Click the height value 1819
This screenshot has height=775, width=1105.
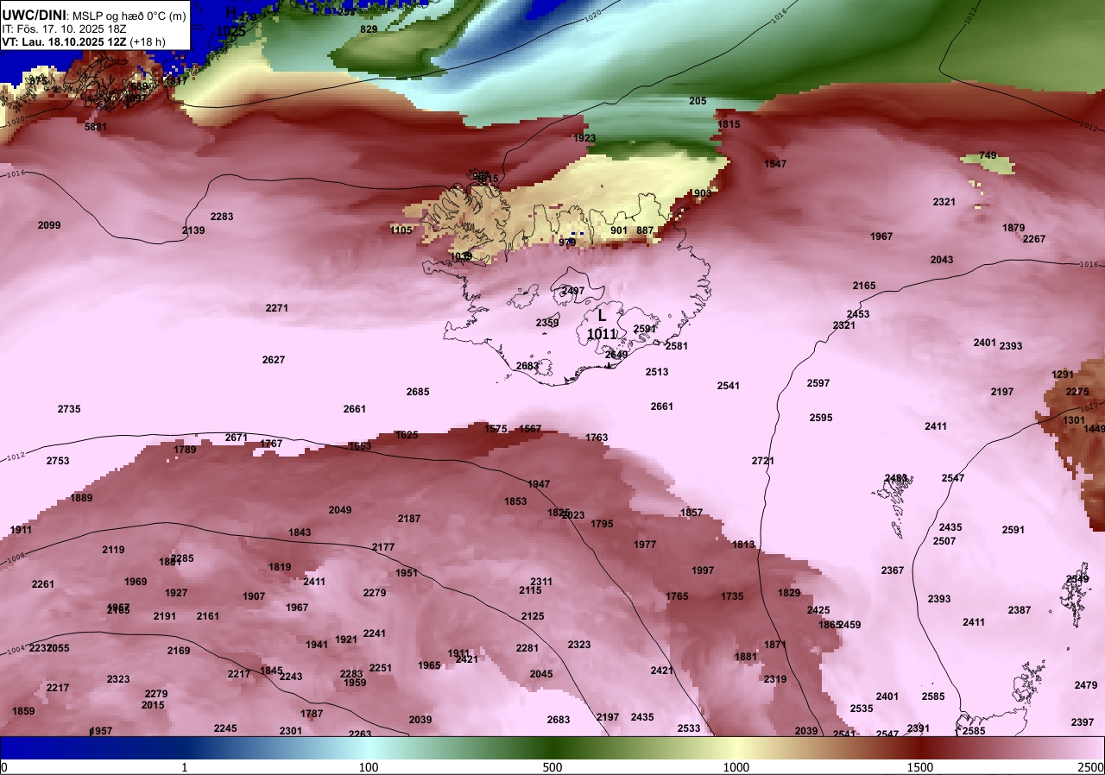(x=280, y=567)
